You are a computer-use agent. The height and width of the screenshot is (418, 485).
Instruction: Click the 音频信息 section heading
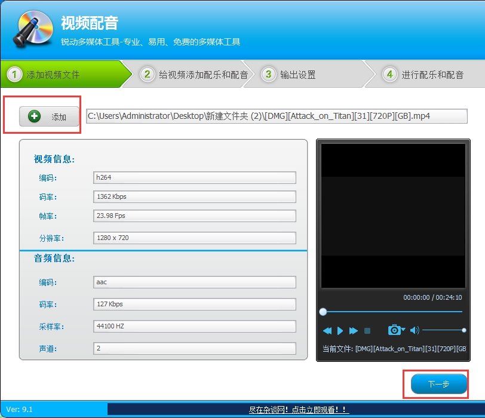click(54, 258)
